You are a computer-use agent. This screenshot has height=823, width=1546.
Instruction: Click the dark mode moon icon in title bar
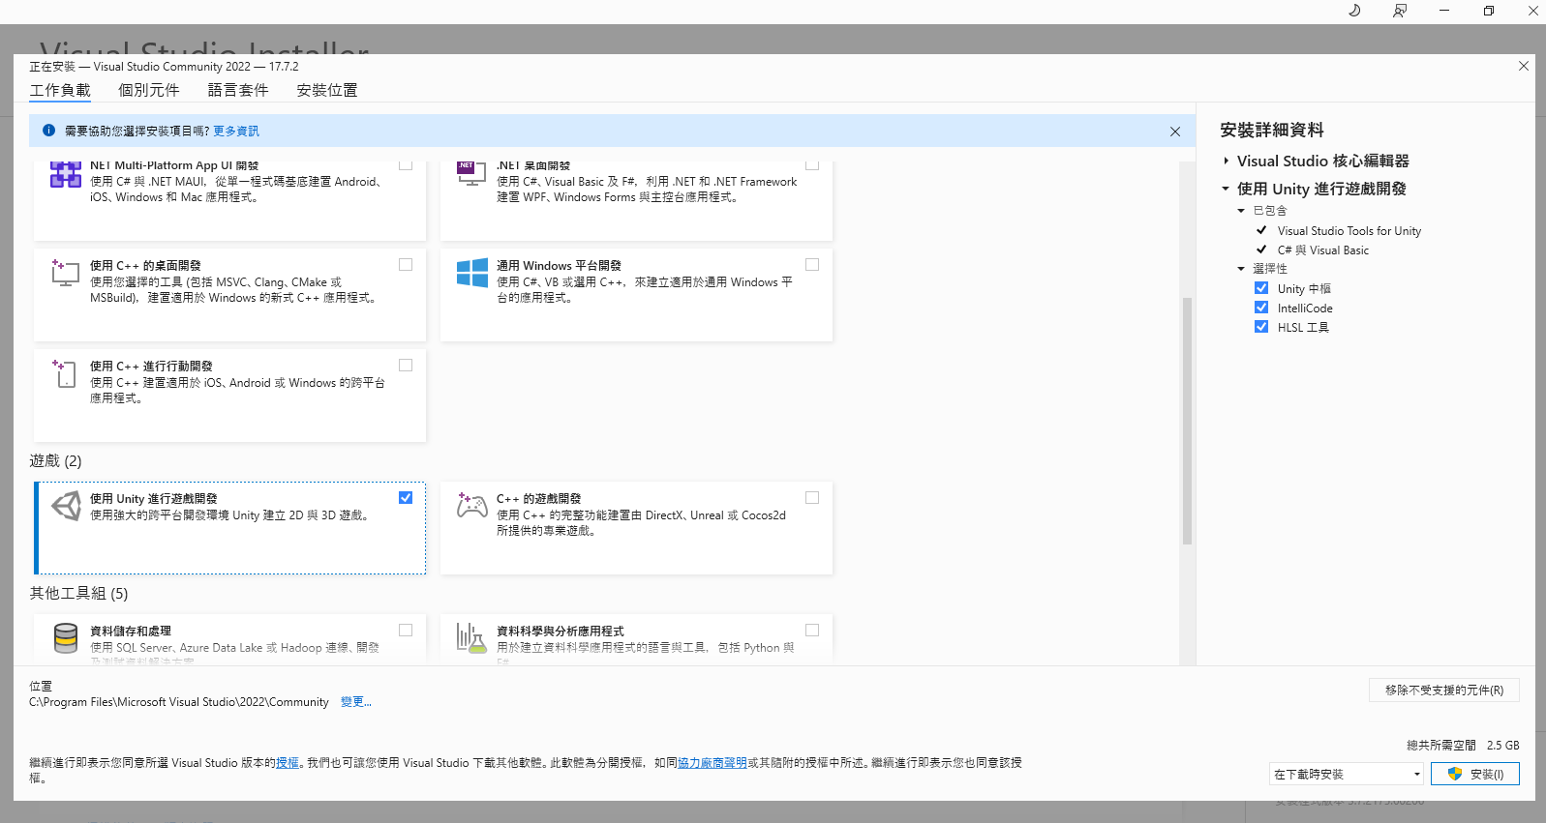1354,11
